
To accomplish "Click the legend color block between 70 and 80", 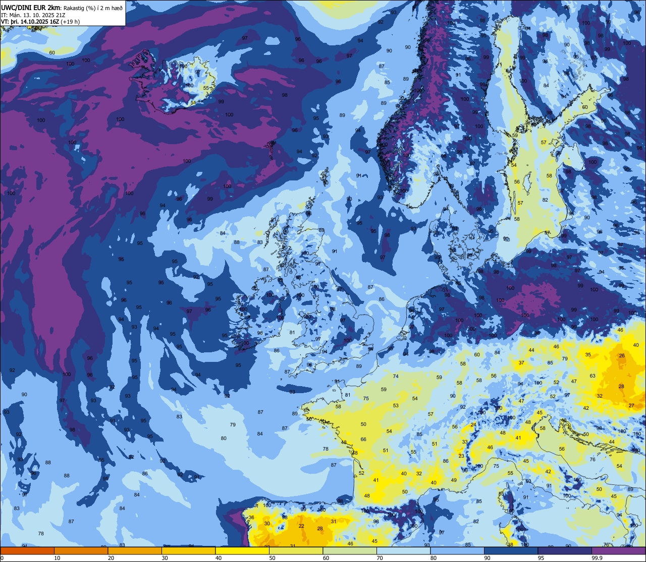I will [403, 551].
